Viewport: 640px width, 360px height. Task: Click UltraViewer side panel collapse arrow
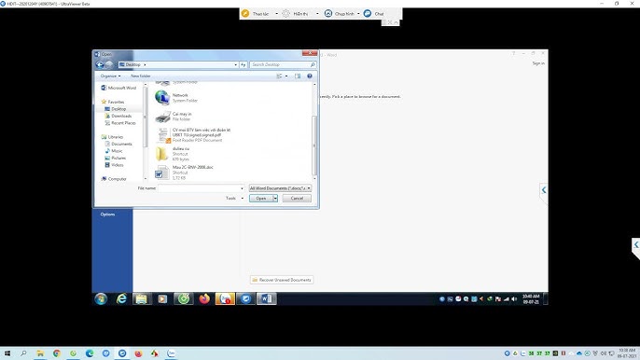tap(636, 245)
